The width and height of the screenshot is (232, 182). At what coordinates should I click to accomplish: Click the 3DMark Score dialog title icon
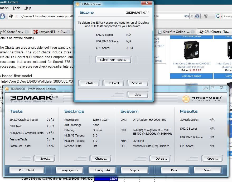tap(77, 4)
